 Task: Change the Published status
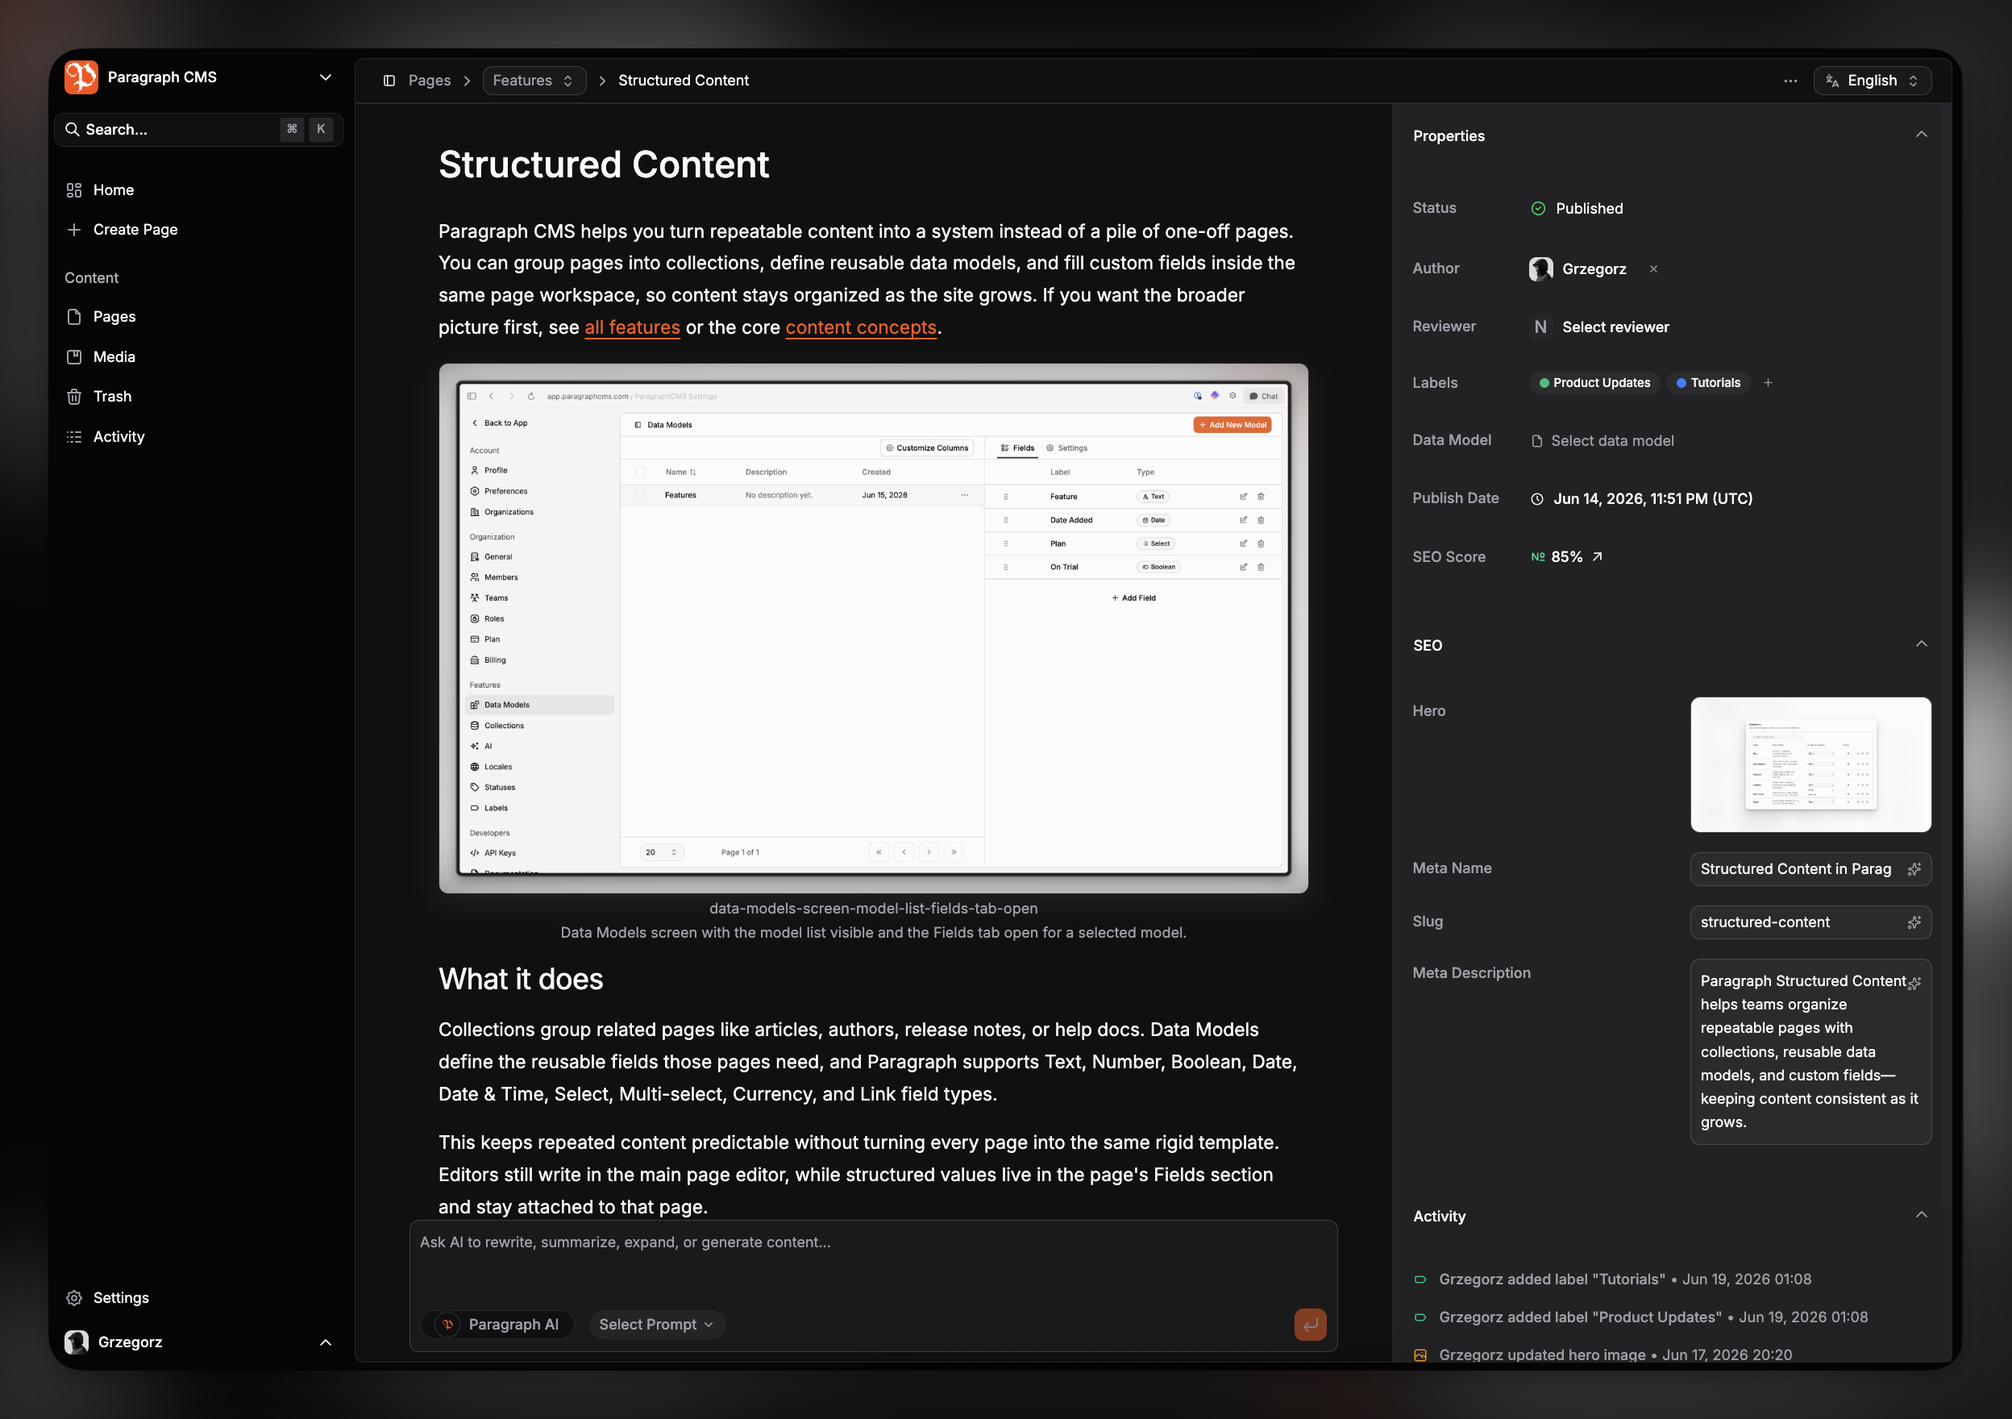[x=1578, y=209]
